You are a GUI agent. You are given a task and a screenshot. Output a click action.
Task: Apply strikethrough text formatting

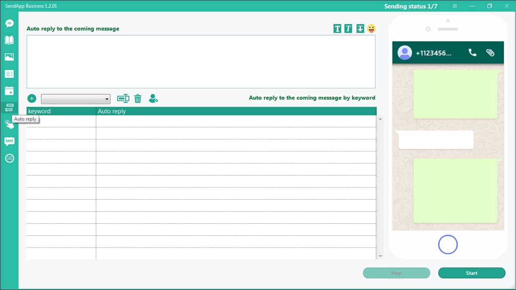(360, 29)
